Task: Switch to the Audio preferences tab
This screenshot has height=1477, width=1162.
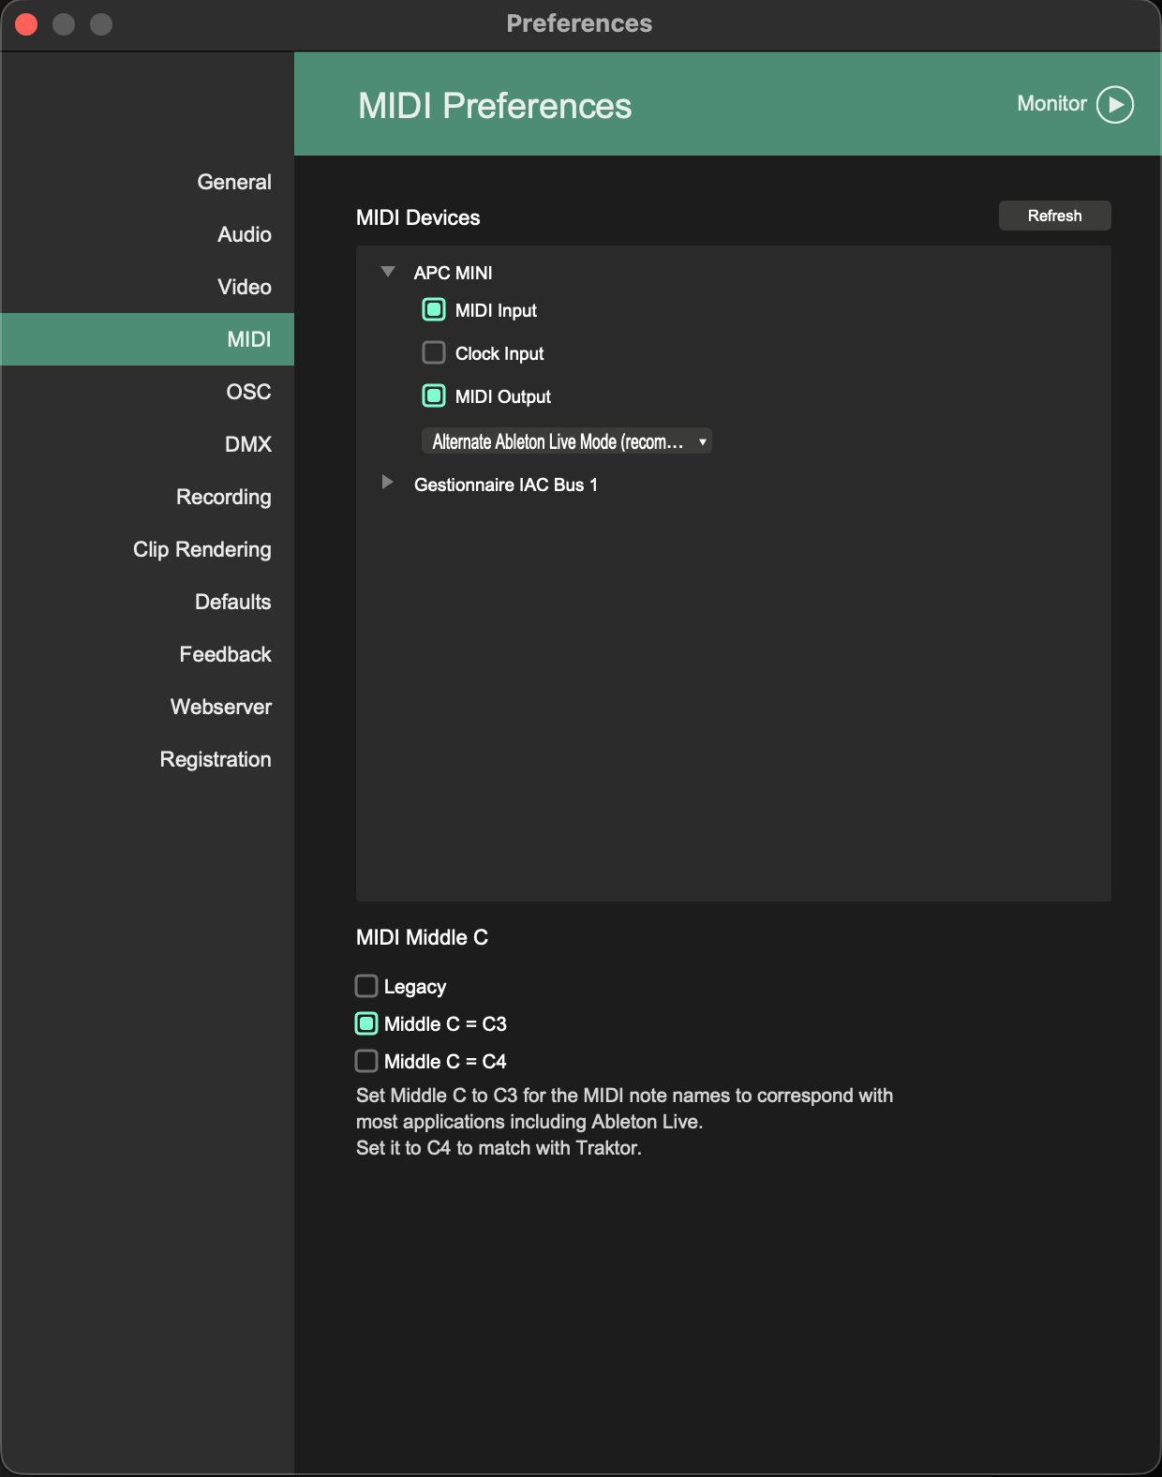Action: click(245, 234)
